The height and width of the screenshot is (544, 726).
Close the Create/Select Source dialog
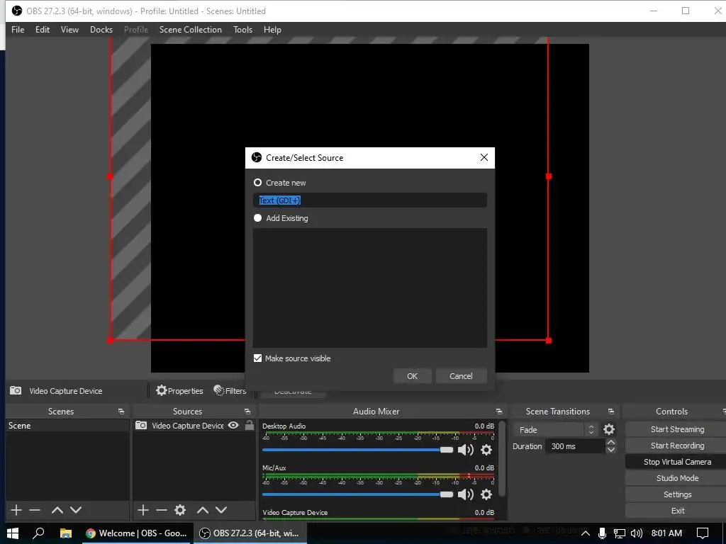484,157
